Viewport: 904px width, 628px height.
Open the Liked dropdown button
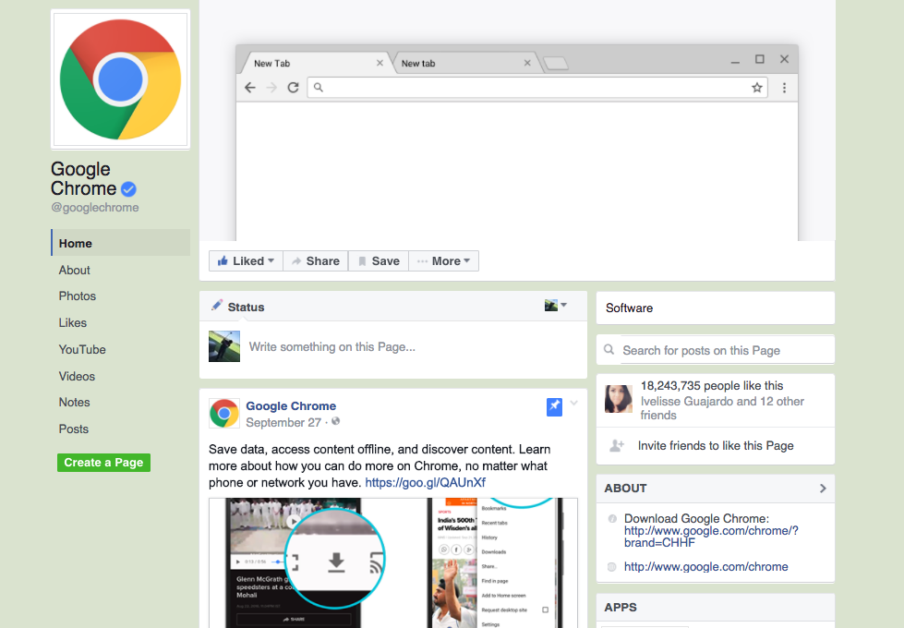247,261
